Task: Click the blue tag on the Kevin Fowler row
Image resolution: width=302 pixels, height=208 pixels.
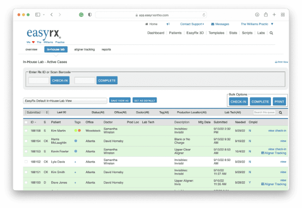Action: click(75, 151)
